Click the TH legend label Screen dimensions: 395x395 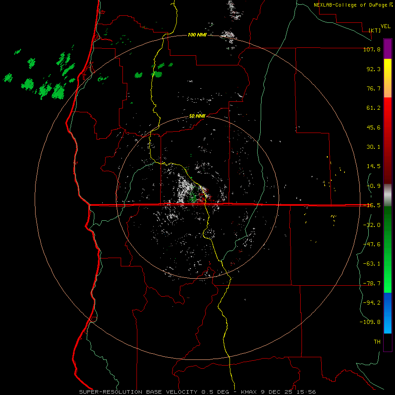click(377, 342)
